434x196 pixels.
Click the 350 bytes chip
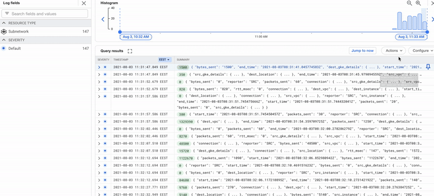pos(182,75)
